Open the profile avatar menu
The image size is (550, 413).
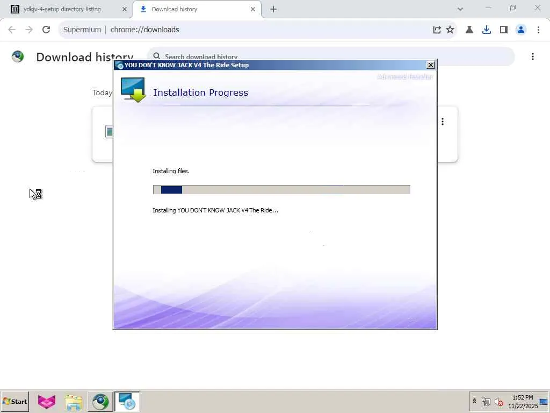[521, 30]
